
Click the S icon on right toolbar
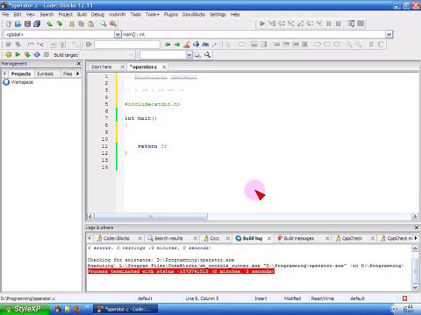tap(371, 45)
